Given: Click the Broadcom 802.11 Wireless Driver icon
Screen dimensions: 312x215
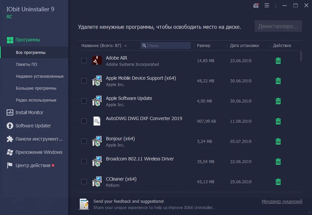Looking at the screenshot, I should pos(97,161).
